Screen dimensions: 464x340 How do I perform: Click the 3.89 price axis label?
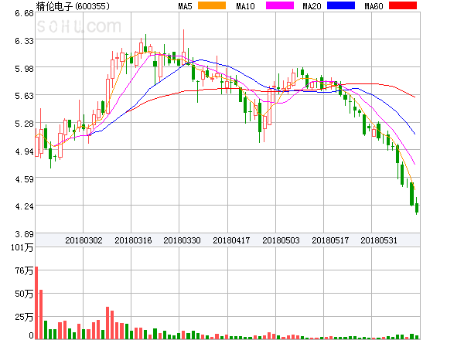pyautogui.click(x=24, y=234)
